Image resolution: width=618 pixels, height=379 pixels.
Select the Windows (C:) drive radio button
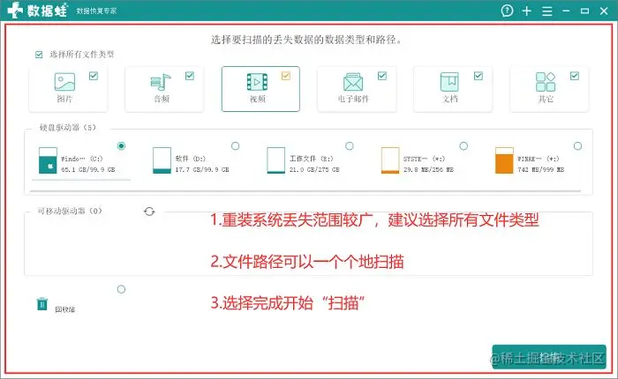point(121,146)
